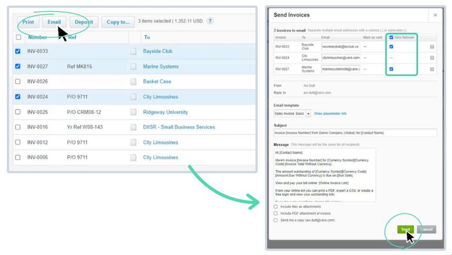Select the Ref MK815 reference cell
The width and height of the screenshot is (452, 255).
point(80,66)
